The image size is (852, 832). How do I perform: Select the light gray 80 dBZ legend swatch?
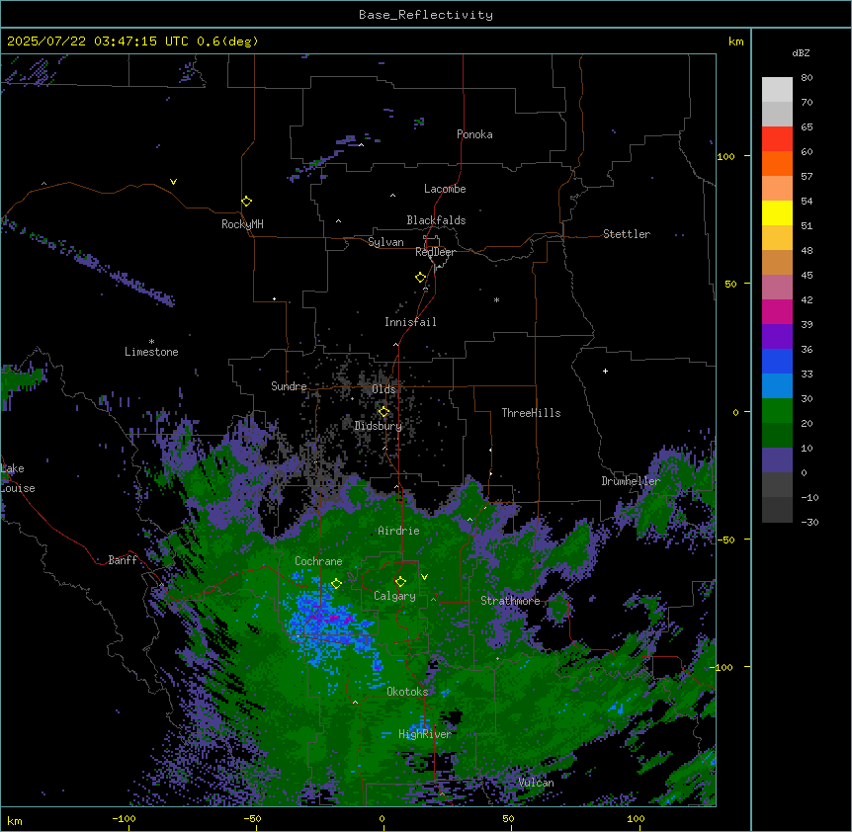[777, 90]
